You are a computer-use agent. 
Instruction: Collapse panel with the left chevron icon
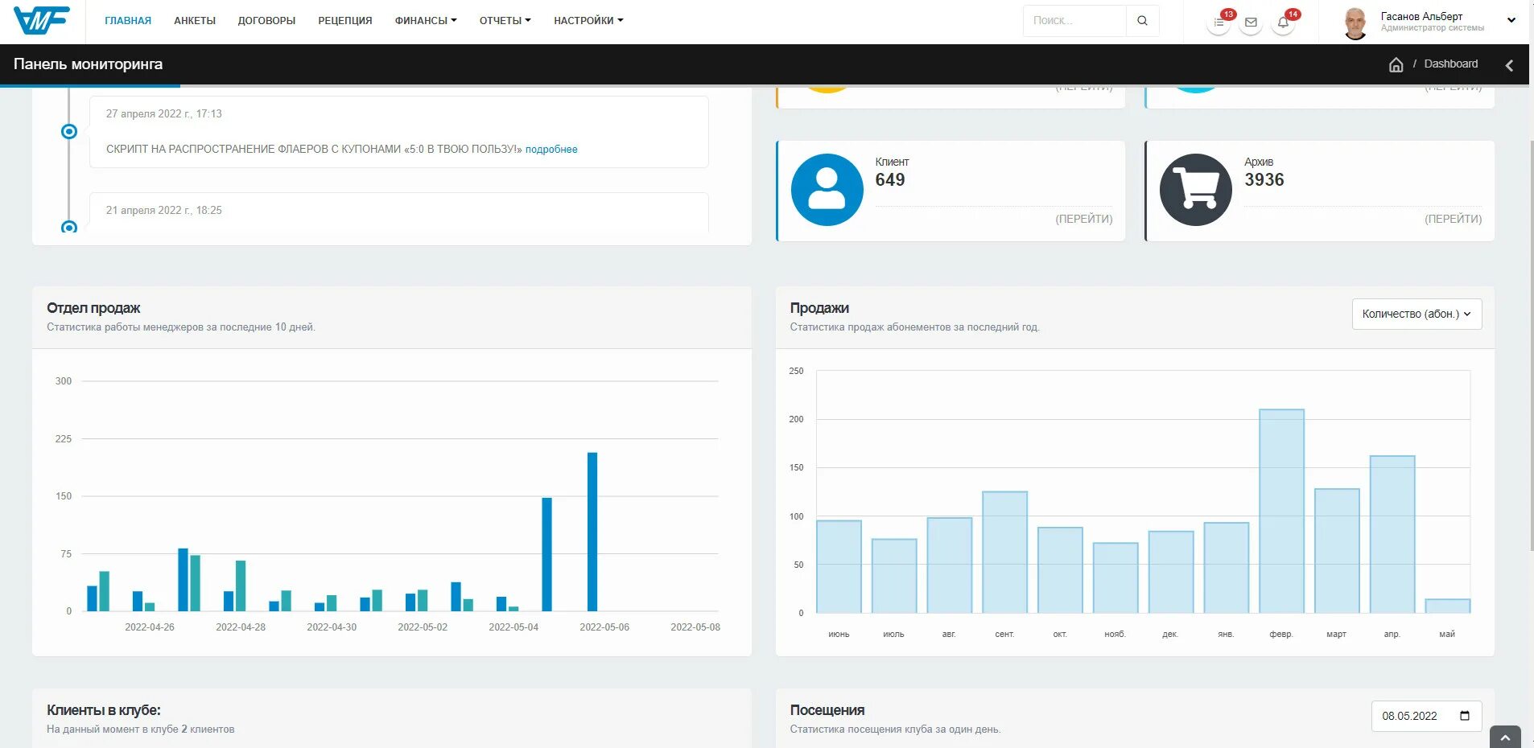pos(1509,65)
